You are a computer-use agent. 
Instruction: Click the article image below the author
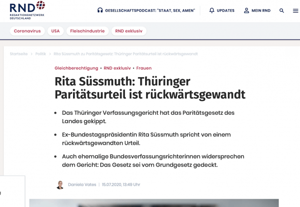[x=154, y=203]
